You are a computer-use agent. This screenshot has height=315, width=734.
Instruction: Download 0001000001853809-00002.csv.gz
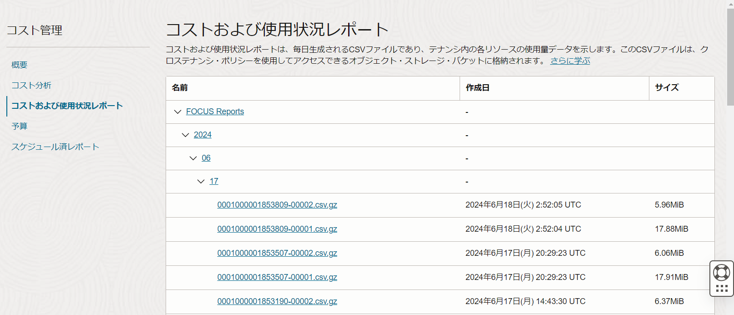pos(277,205)
